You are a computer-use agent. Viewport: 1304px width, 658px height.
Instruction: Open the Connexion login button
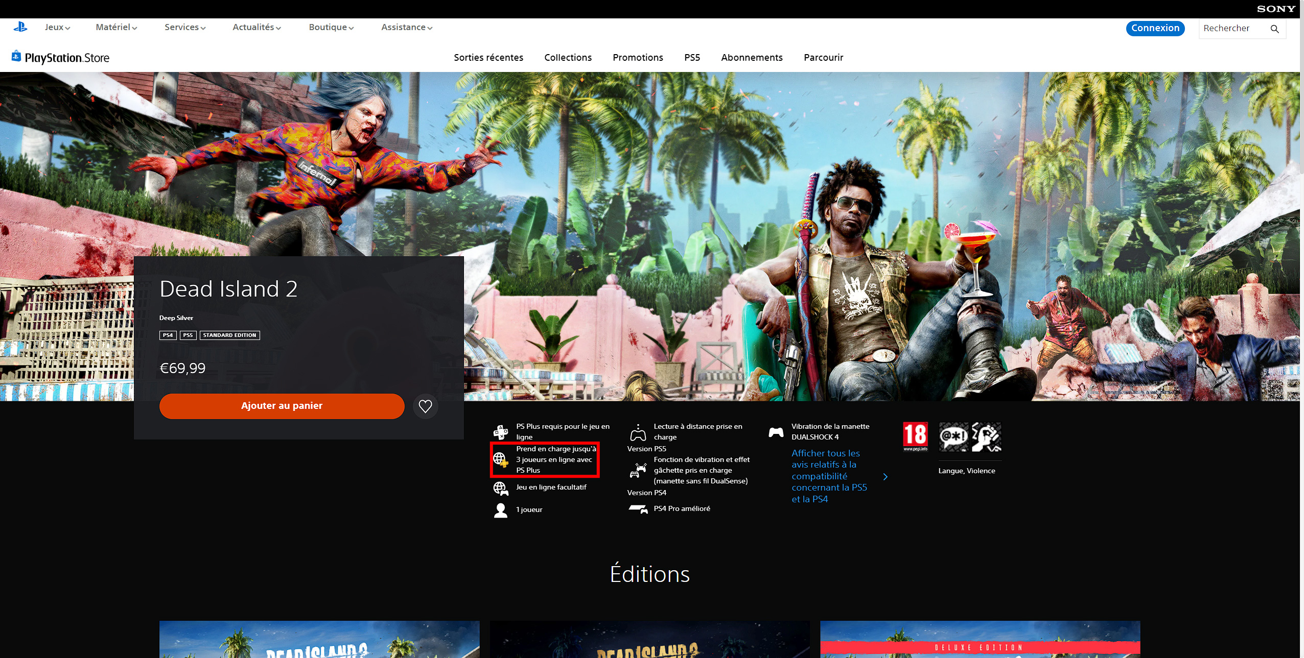(1155, 28)
